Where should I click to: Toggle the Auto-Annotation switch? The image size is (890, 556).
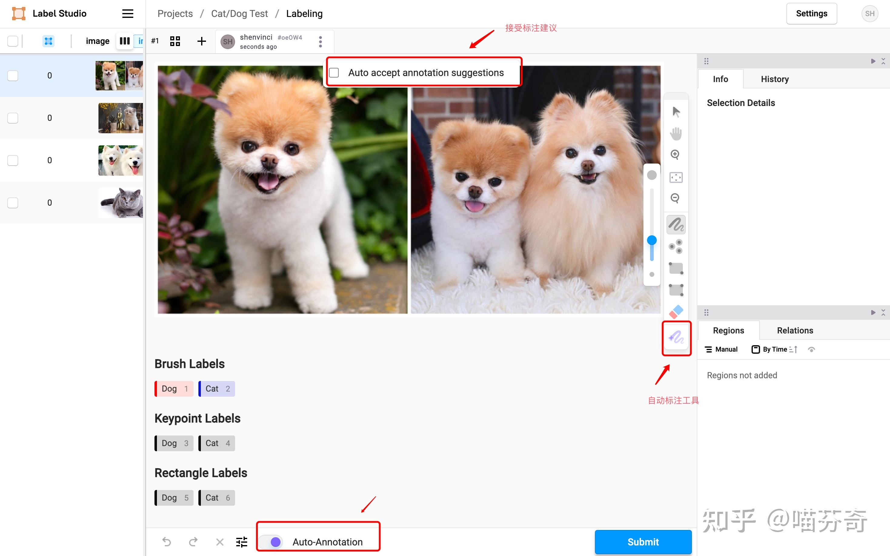(271, 542)
